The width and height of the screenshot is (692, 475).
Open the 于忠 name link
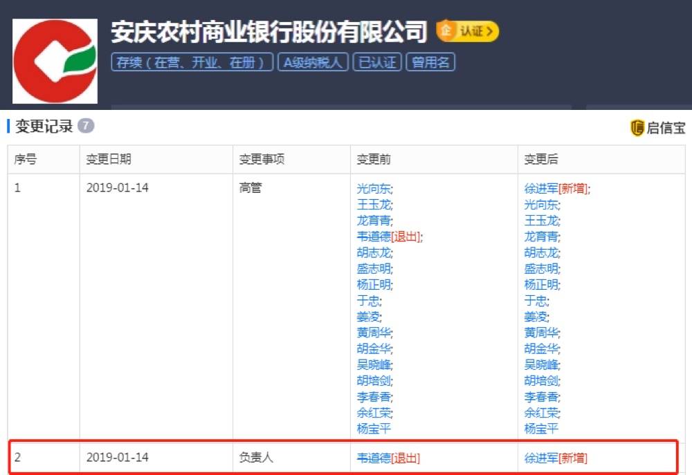(x=370, y=301)
